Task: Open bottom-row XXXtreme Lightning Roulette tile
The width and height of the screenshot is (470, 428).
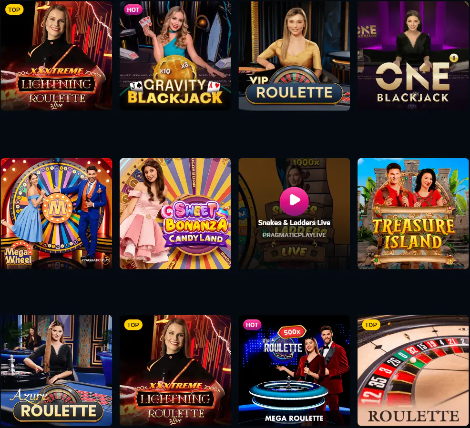Action: click(175, 370)
